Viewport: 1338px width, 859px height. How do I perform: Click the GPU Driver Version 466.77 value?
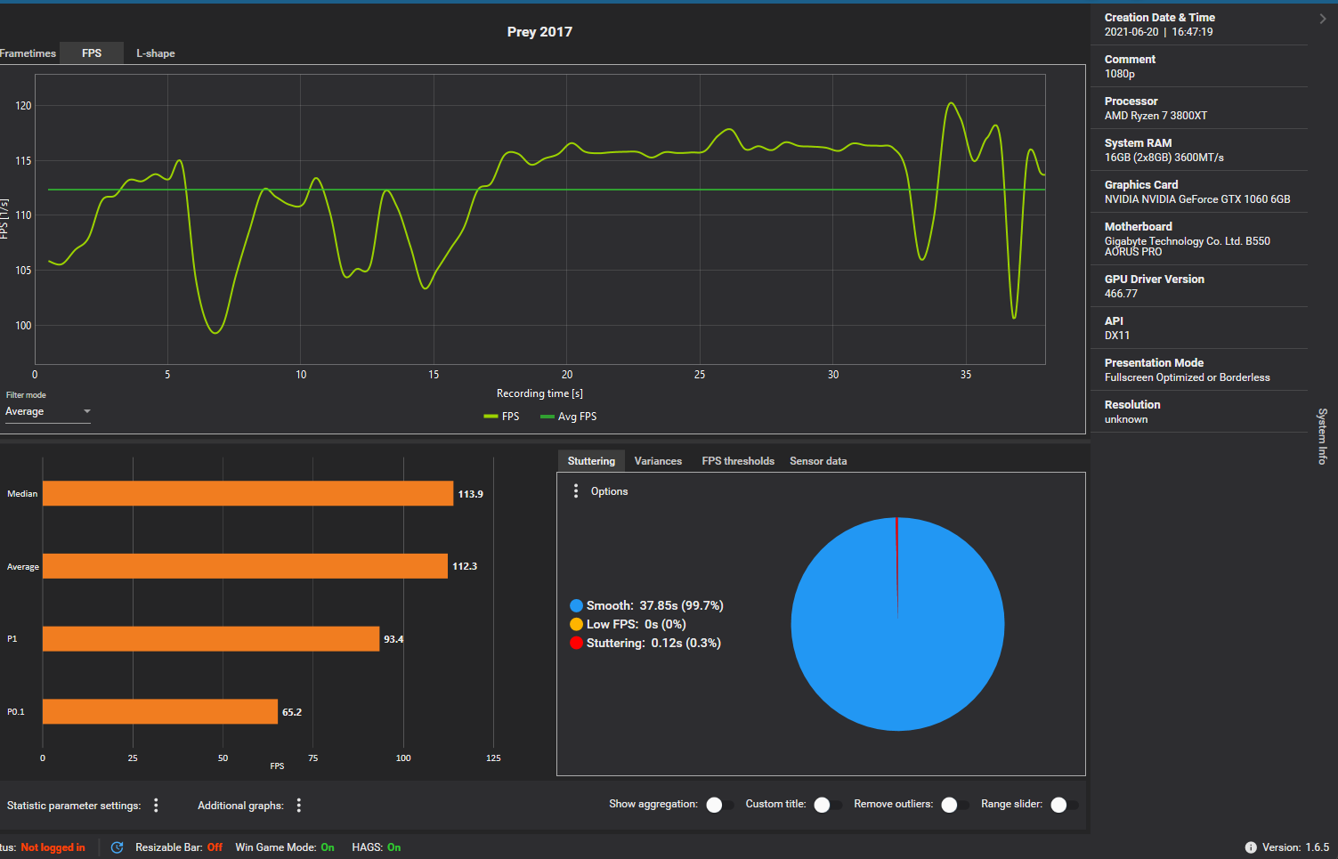pyautogui.click(x=1121, y=294)
